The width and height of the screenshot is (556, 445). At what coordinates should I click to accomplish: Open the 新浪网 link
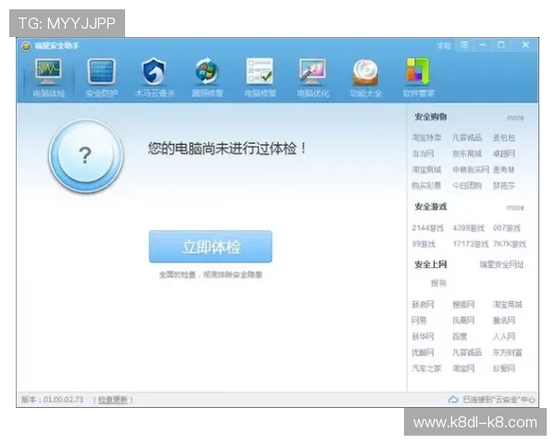[423, 304]
